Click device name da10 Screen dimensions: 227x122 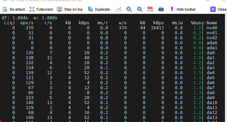pyautogui.click(x=212, y=103)
